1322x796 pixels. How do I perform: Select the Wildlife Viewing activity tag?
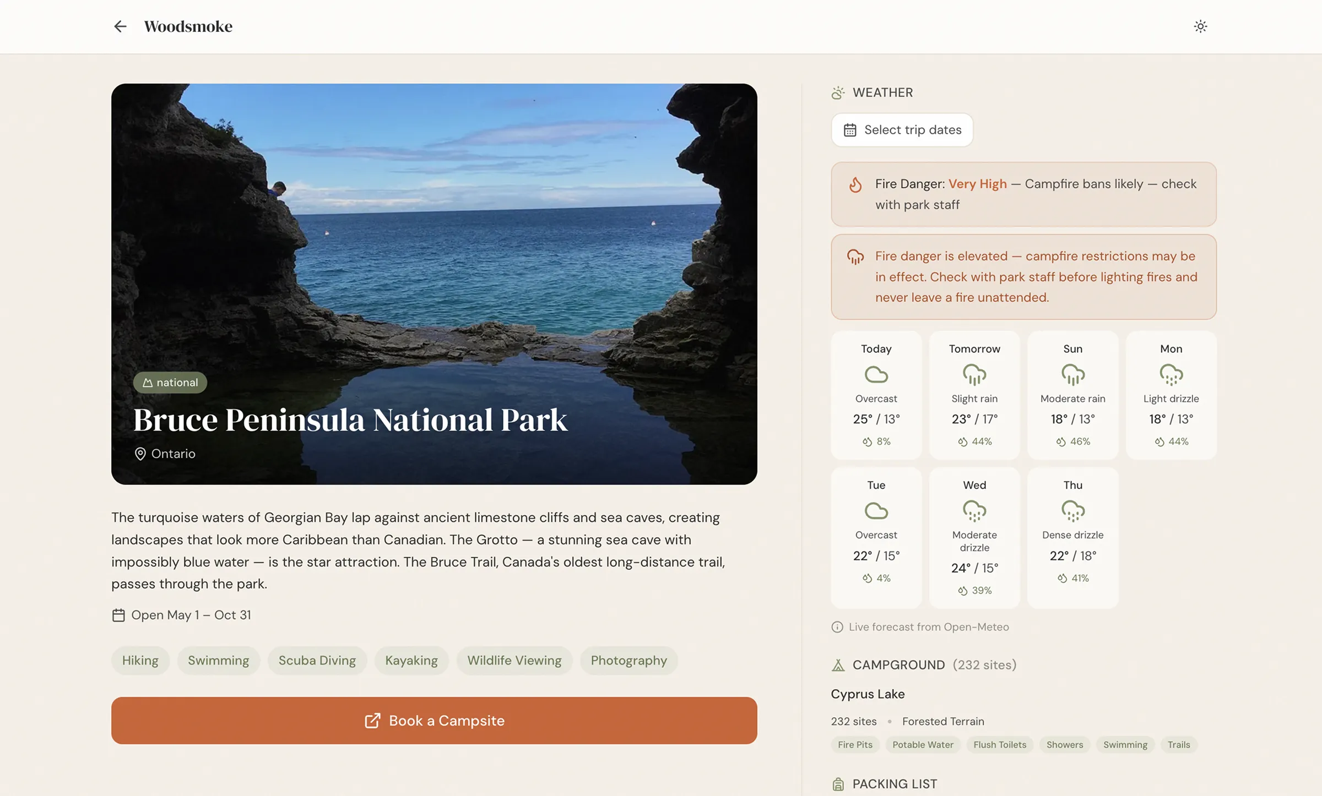pos(514,660)
